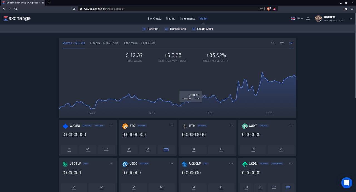
Task: Bookmark this page using the bookmark icon
Action: (x=74, y=9)
